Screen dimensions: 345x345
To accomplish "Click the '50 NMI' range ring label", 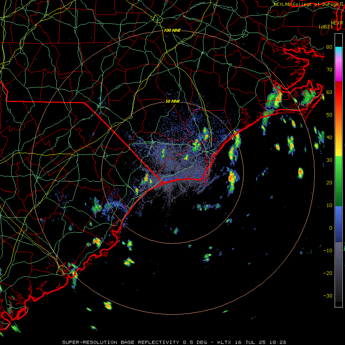I will pos(172,101).
